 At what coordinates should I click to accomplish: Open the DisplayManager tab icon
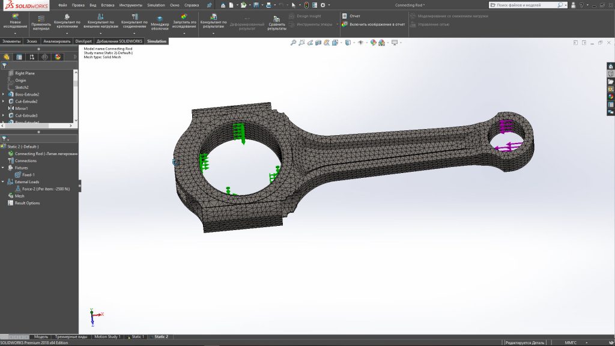click(x=58, y=57)
